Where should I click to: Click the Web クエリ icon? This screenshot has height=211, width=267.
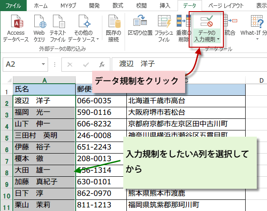click(x=39, y=26)
